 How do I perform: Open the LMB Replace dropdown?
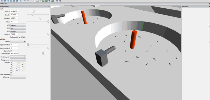(x=18, y=25)
